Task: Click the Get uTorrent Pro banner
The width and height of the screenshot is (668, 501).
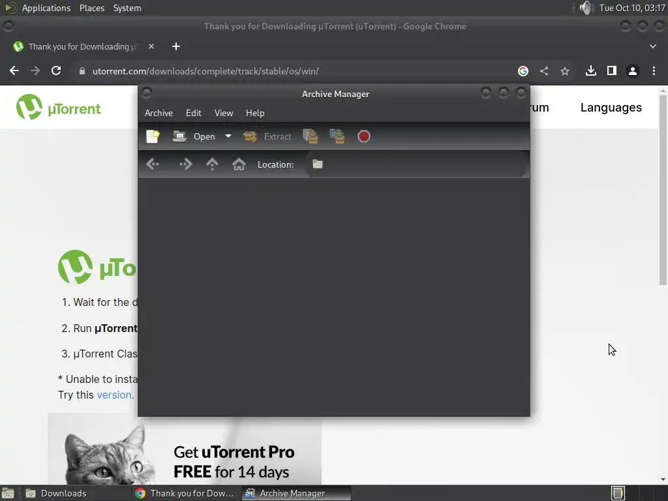Action: pos(185,449)
